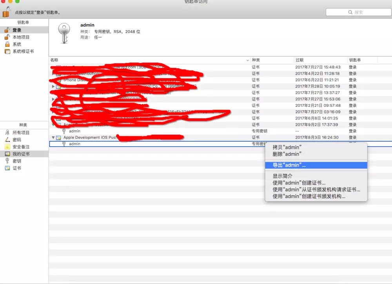This screenshot has width=392, height=284.
Task: Choose 显示简介 from the context menu
Action: point(316,176)
